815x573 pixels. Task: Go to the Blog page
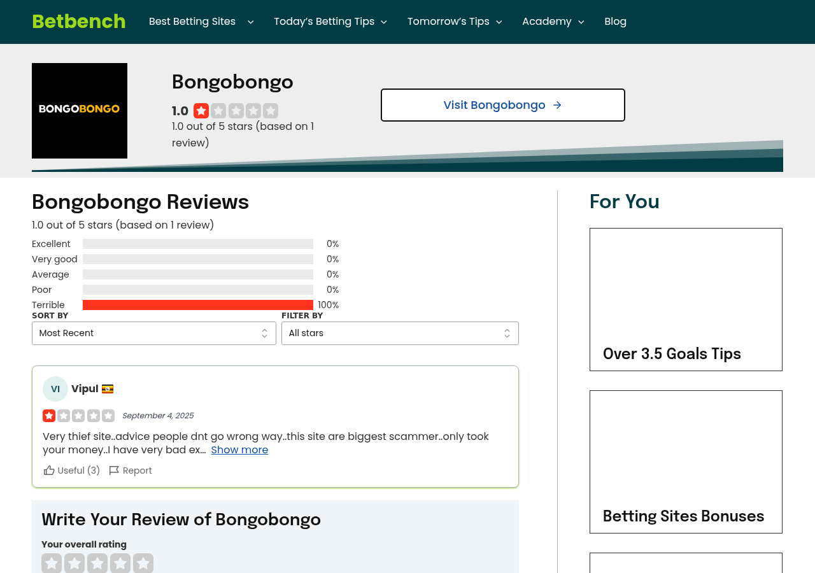pos(615,22)
